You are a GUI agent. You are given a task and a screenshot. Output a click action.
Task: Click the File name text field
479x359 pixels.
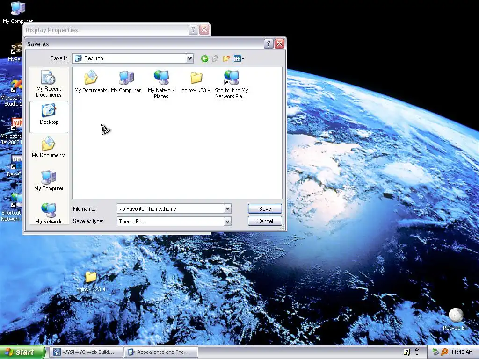pyautogui.click(x=170, y=209)
